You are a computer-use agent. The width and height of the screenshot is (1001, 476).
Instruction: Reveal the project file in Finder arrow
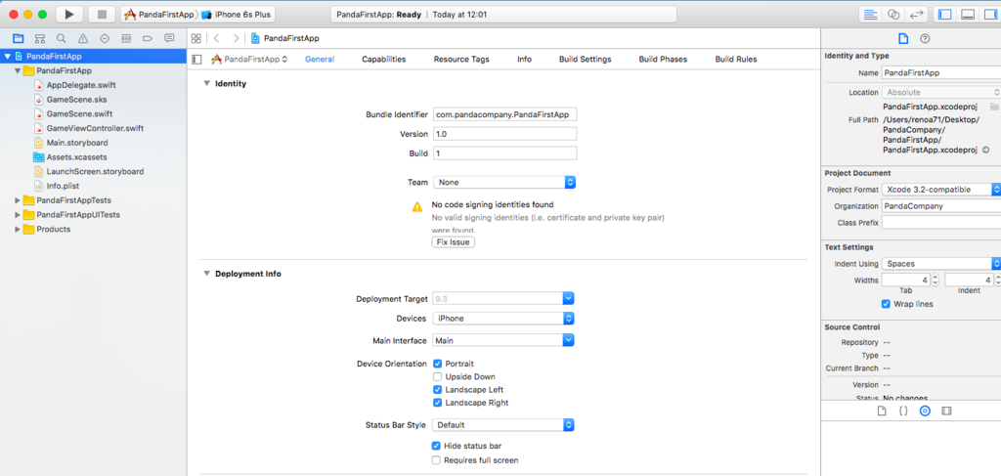(x=985, y=150)
